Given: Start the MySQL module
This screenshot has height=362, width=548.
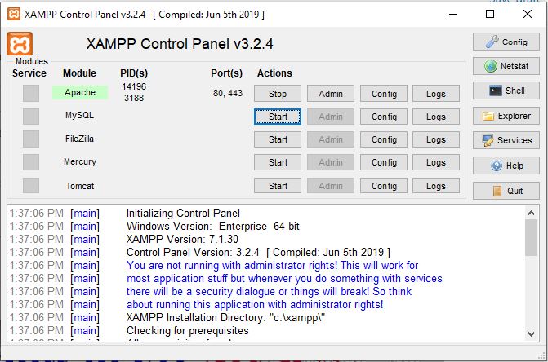Looking at the screenshot, I should click(278, 117).
